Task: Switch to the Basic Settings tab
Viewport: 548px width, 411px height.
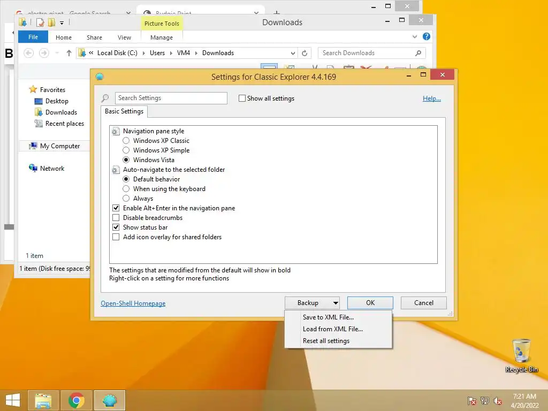Action: pos(124,111)
